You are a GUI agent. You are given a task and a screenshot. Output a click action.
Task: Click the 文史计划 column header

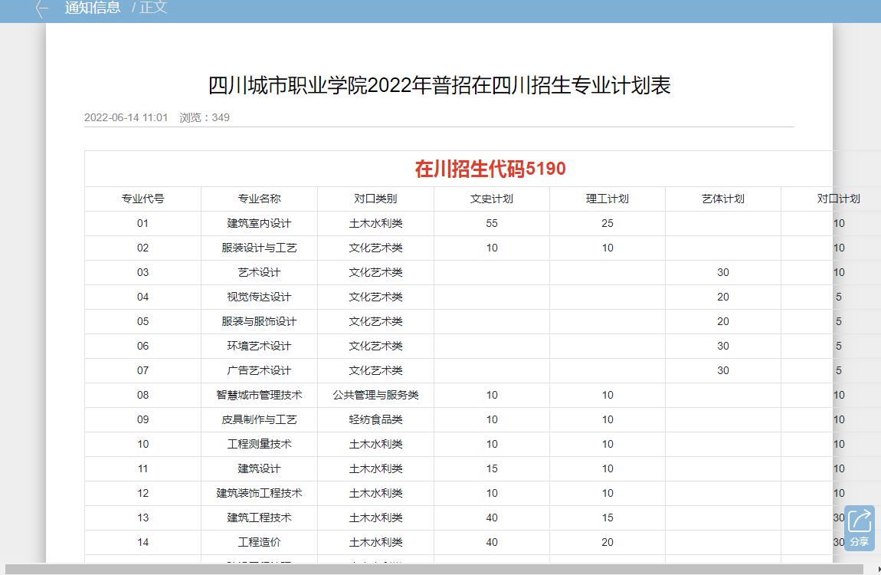tap(492, 199)
